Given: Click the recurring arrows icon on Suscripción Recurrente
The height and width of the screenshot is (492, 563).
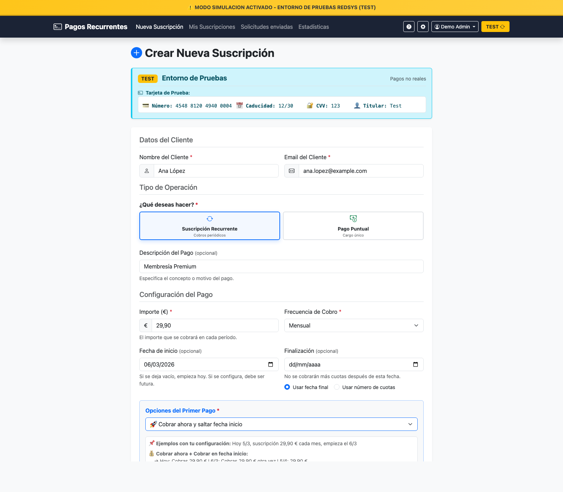Looking at the screenshot, I should pyautogui.click(x=210, y=219).
